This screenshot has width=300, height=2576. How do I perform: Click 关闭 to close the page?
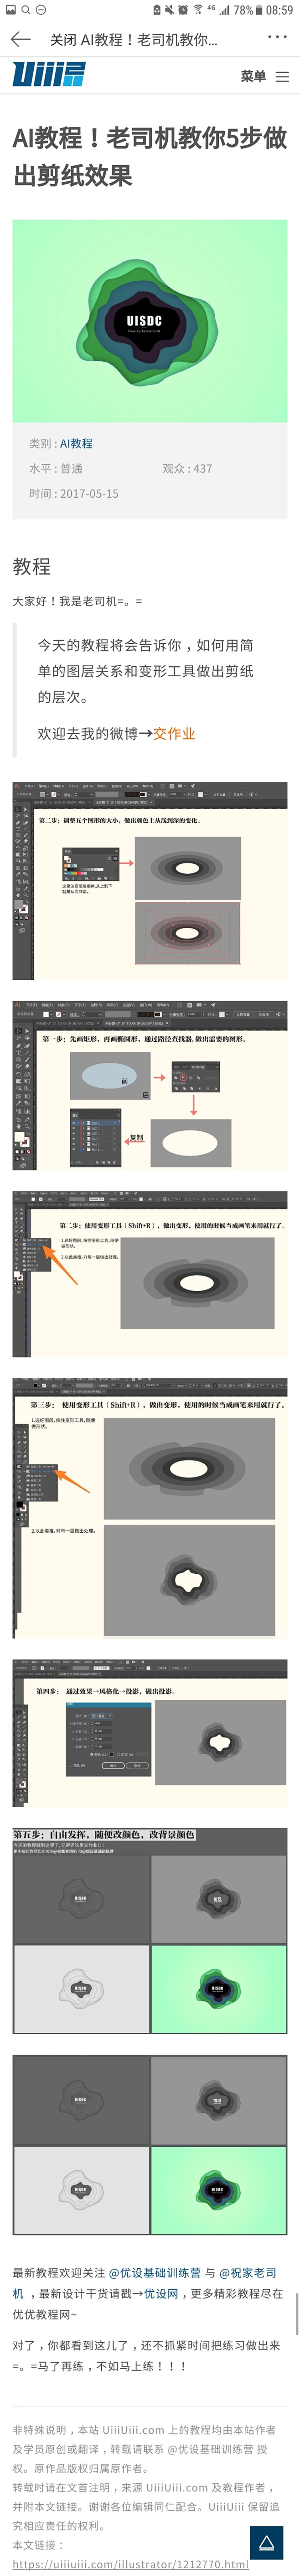pyautogui.click(x=63, y=40)
